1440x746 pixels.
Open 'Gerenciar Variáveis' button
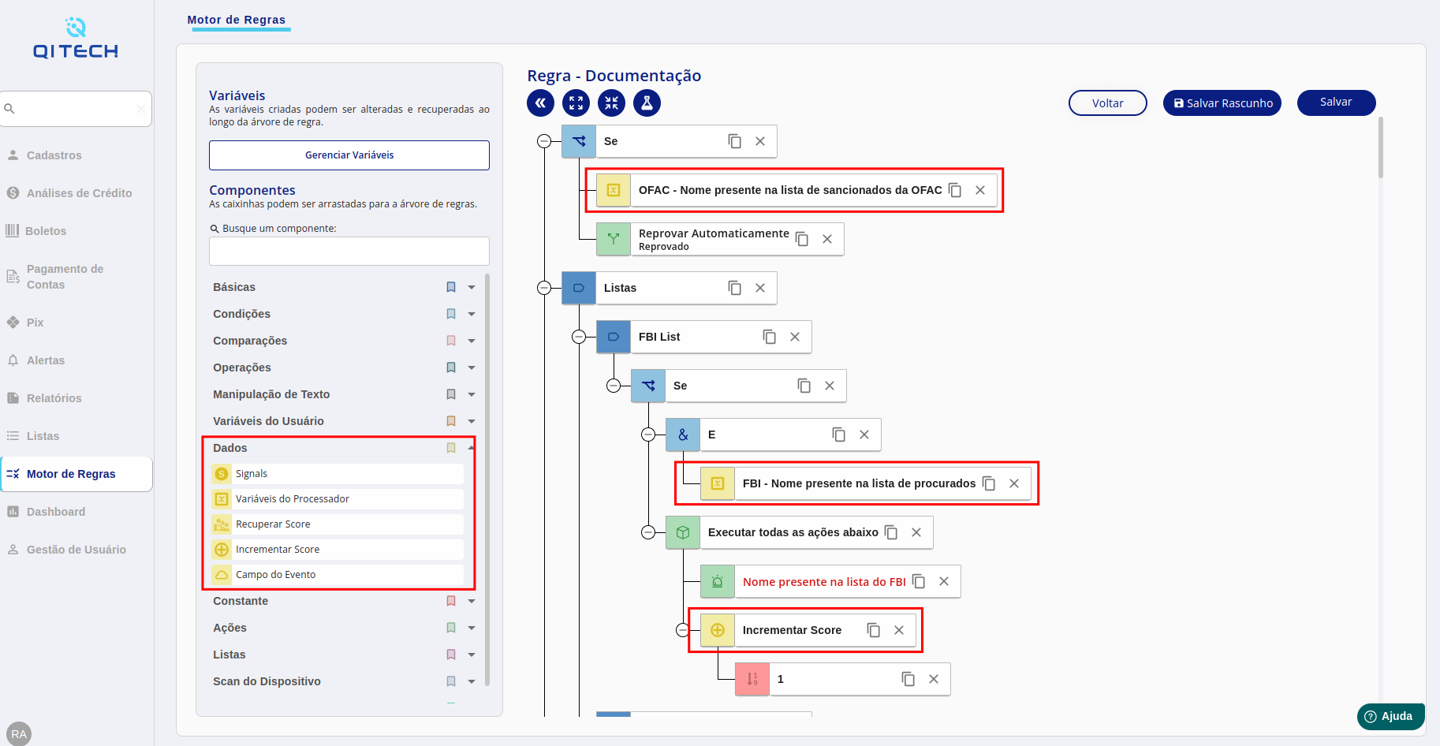pyautogui.click(x=349, y=155)
